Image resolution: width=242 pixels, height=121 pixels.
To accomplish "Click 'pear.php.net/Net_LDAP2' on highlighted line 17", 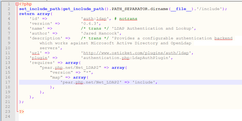I will (x=91, y=82).
